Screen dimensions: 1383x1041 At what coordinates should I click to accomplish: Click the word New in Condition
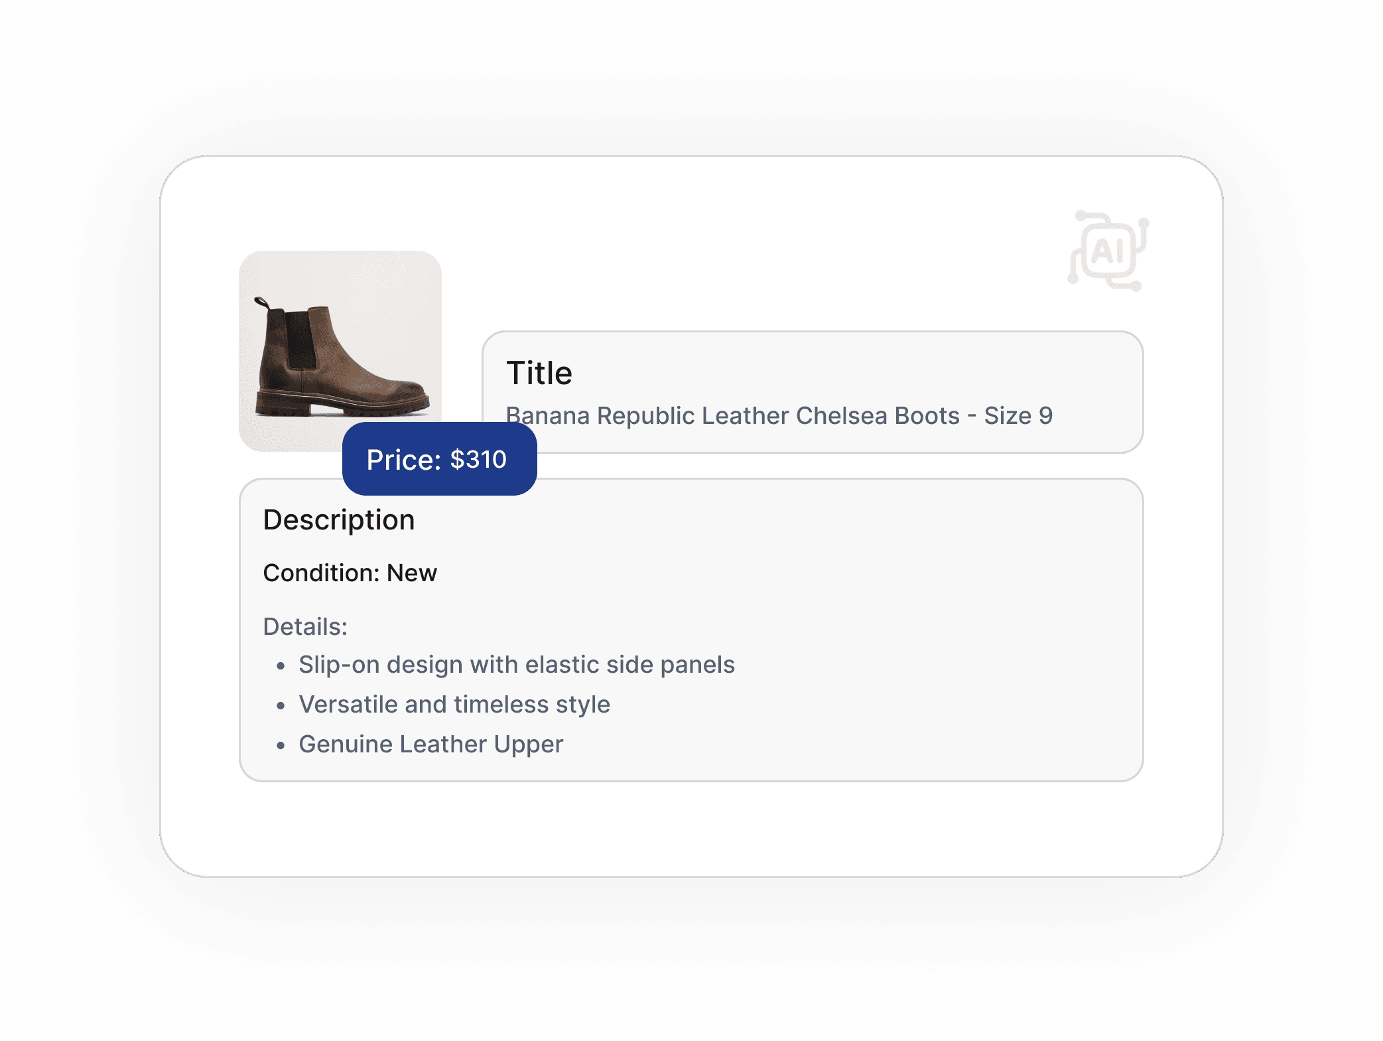[412, 573]
